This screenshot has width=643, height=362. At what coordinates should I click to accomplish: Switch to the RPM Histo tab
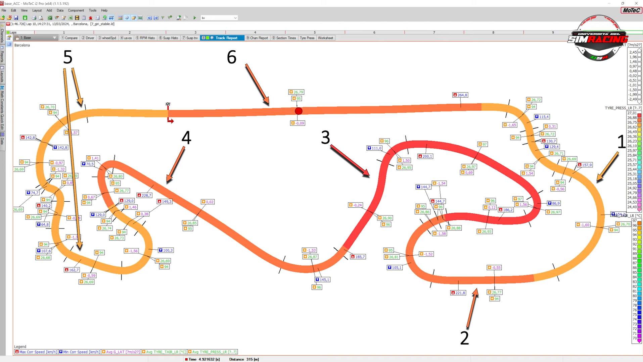145,38
